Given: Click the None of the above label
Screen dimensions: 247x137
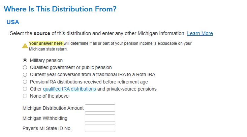Looking at the screenshot, I should 49,96.
